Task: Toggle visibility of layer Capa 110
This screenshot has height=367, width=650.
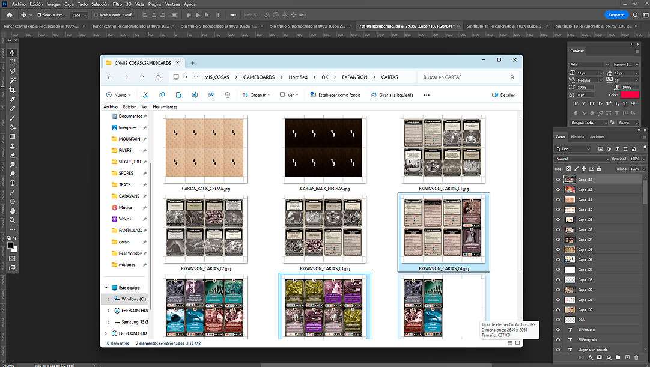Action: click(558, 210)
